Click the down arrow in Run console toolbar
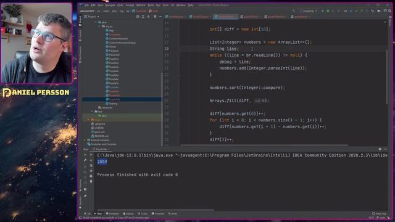The width and height of the screenshot is (395, 222). (91, 160)
